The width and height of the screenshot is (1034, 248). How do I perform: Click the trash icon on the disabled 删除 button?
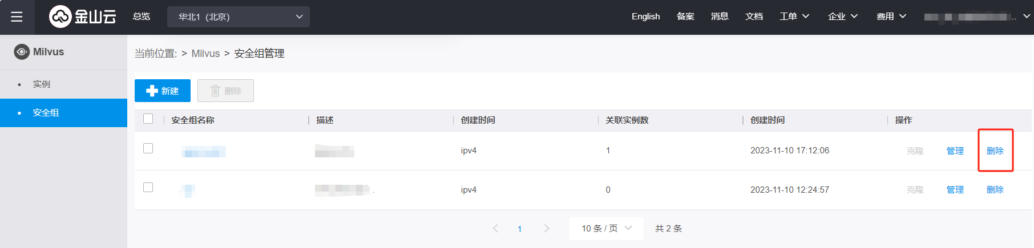click(215, 91)
